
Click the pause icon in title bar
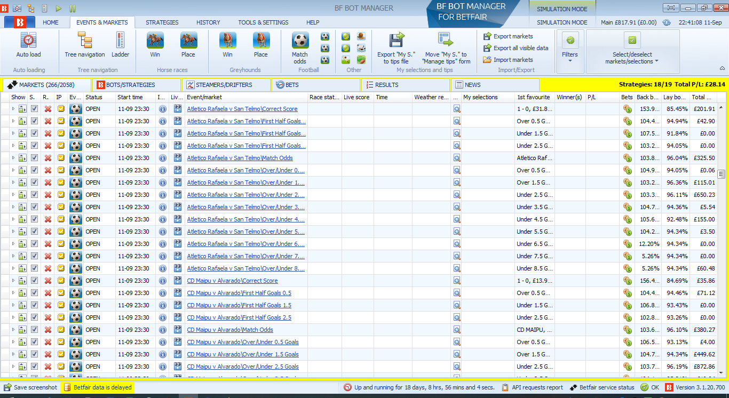pyautogui.click(x=73, y=9)
